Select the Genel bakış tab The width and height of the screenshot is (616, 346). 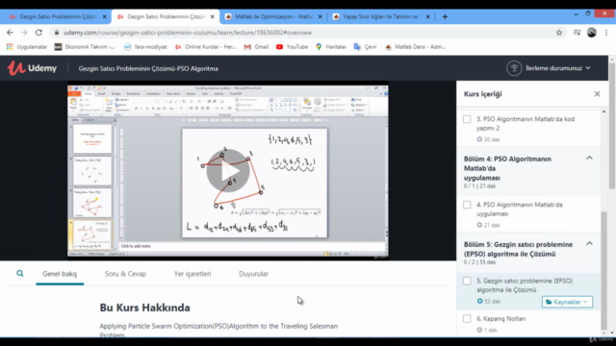point(60,274)
